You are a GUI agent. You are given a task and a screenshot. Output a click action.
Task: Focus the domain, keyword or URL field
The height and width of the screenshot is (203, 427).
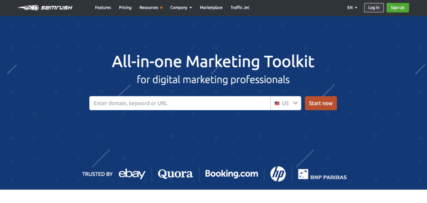(x=179, y=103)
